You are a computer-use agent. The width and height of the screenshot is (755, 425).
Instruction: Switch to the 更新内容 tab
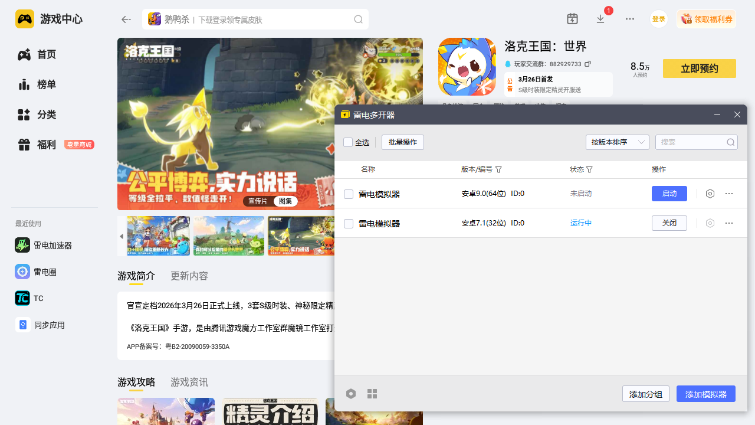(x=189, y=276)
